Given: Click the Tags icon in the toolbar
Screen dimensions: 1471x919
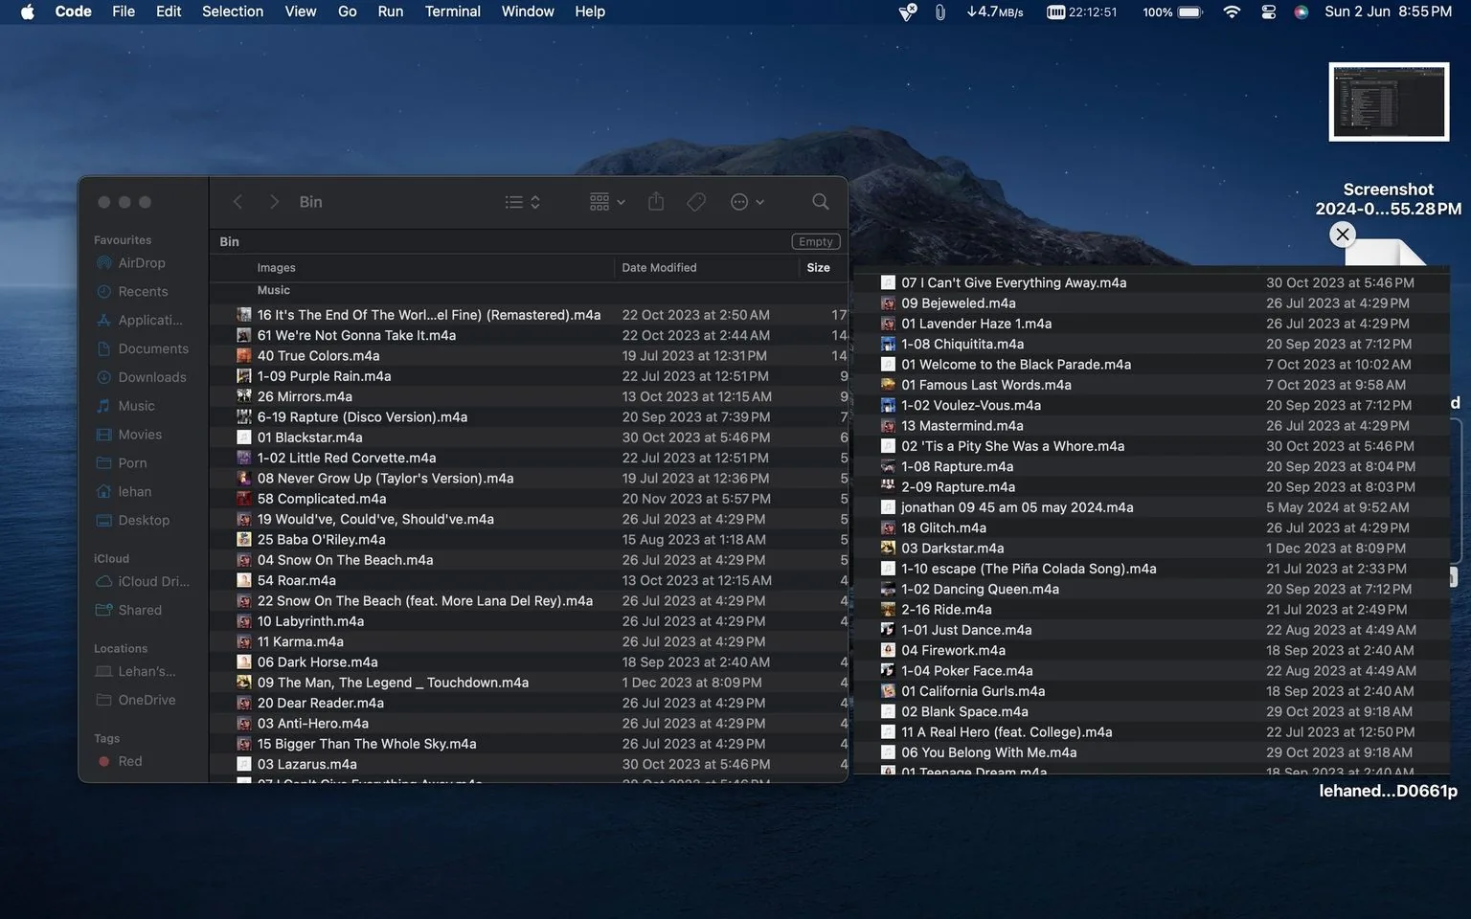Looking at the screenshot, I should pyautogui.click(x=696, y=202).
